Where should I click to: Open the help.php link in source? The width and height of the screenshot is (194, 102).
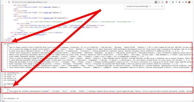47,7
